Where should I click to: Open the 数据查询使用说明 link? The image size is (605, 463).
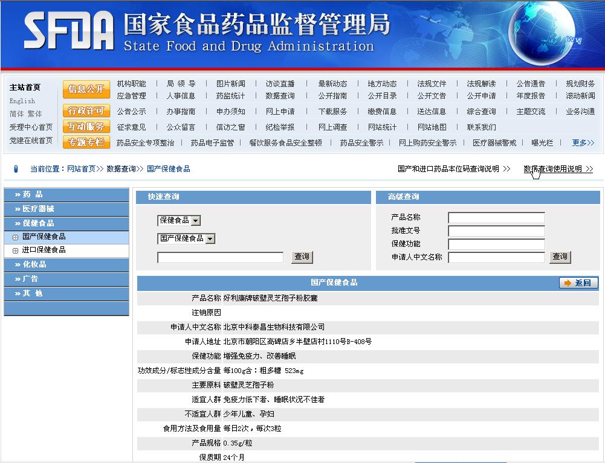[558, 169]
